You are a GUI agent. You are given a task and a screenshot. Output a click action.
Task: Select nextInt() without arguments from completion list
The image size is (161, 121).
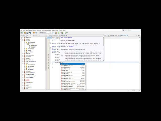pos(73,71)
